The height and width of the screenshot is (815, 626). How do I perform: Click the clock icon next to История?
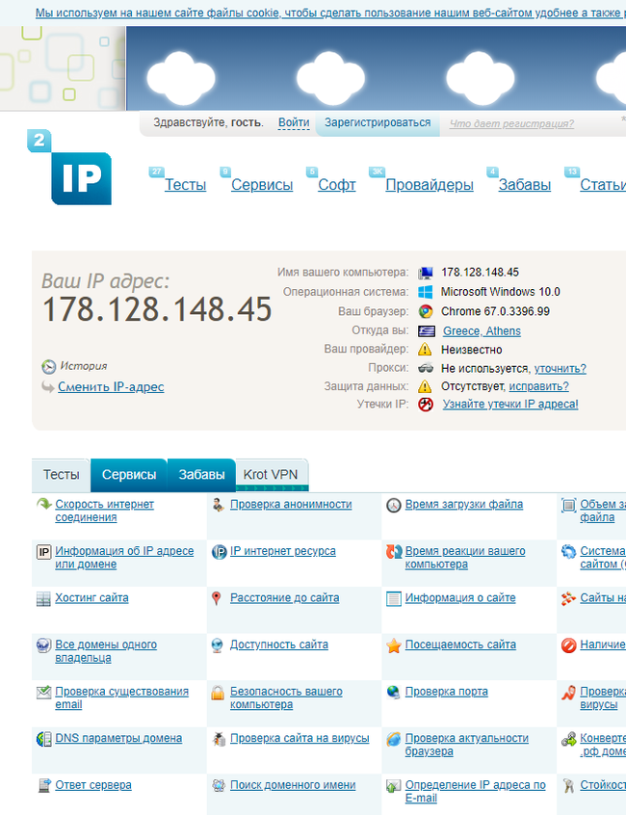pyautogui.click(x=48, y=367)
